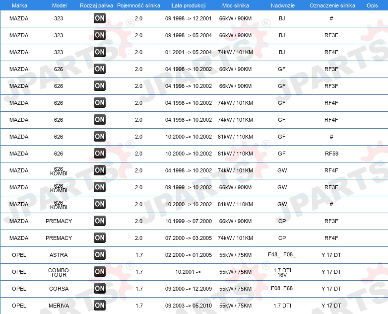Click ON icon in 626 KOMBI RF4F row
Screen dimensions: 388x314
[100, 170]
